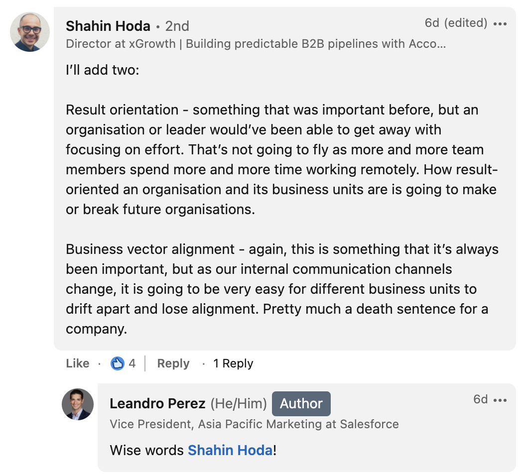524x476 pixels.
Task: Expand the 1 Reply thread
Action: (x=233, y=363)
